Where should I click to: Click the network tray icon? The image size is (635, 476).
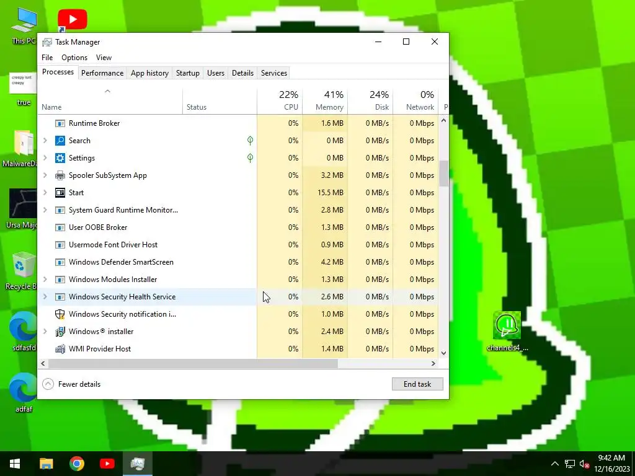point(570,464)
